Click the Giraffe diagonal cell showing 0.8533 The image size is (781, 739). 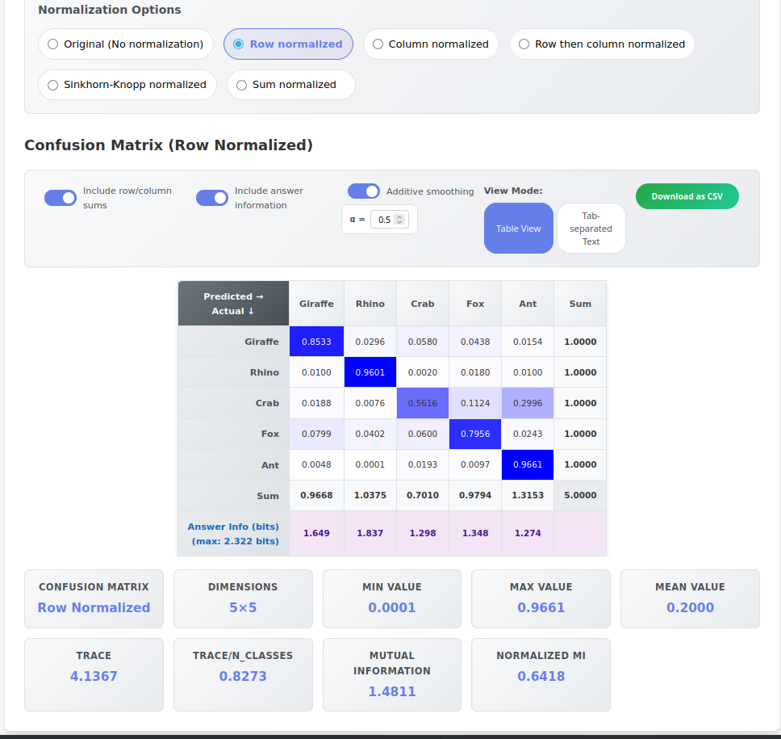[x=316, y=341]
